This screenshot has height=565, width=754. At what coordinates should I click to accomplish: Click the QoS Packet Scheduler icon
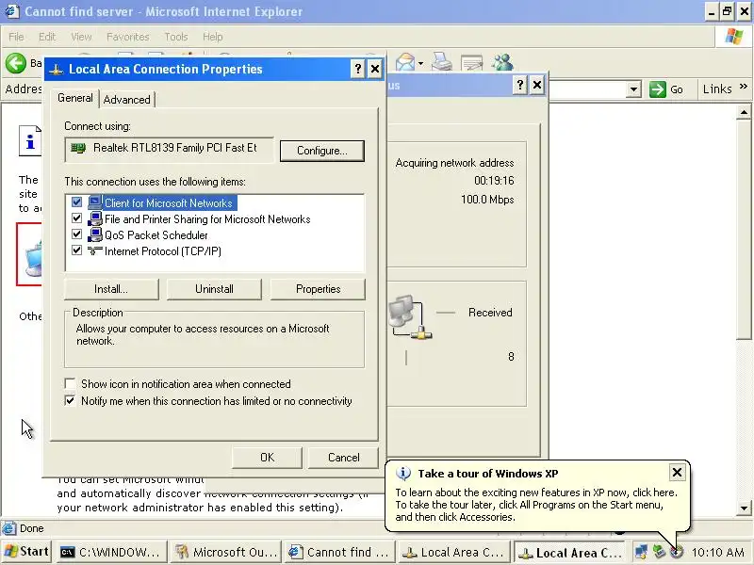95,234
